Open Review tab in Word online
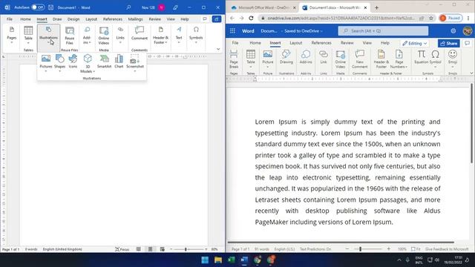 pos(347,43)
